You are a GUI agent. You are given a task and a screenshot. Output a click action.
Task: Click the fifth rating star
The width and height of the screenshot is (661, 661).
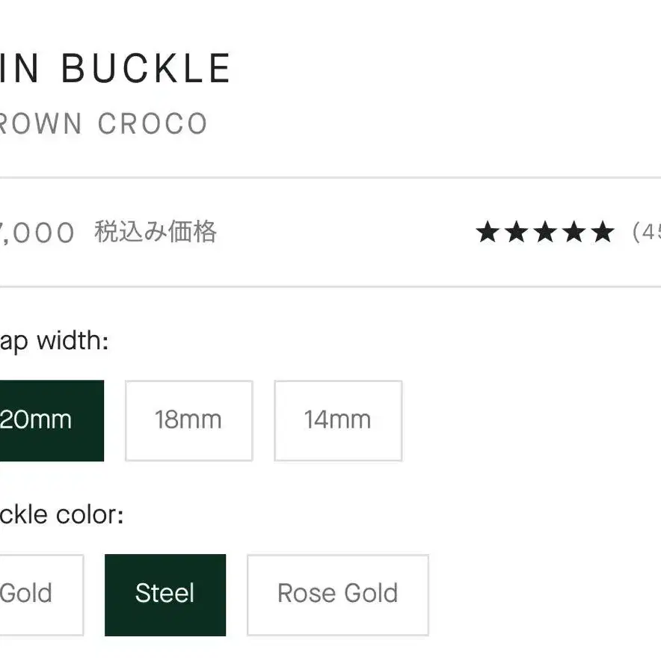[602, 233]
